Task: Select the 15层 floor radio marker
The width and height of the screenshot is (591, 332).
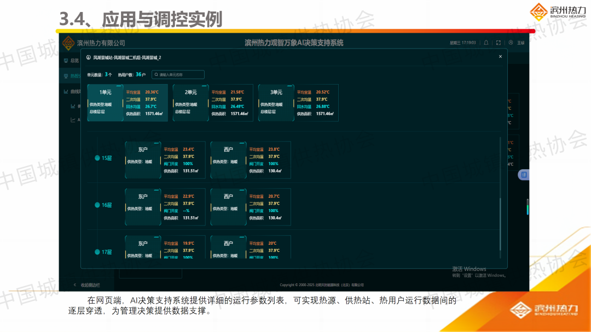Action: (x=97, y=158)
